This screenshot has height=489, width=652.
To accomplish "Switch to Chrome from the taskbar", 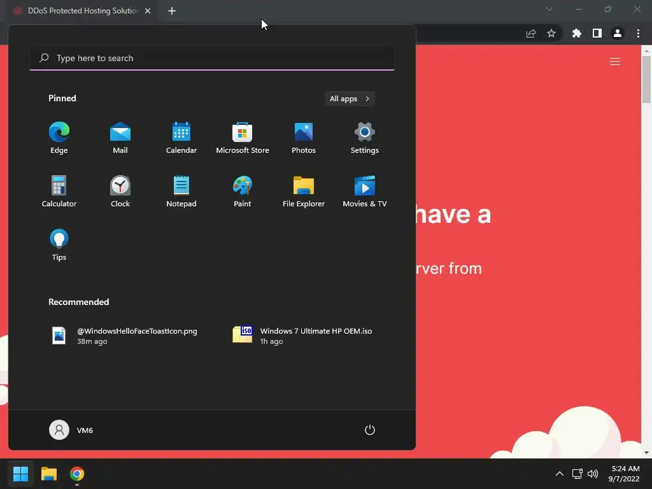I will point(77,474).
